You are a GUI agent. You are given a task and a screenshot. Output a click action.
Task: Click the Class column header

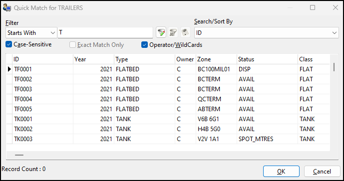point(314,59)
